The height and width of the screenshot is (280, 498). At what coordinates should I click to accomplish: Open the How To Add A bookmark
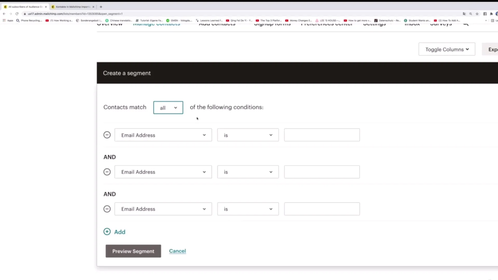(x=447, y=20)
